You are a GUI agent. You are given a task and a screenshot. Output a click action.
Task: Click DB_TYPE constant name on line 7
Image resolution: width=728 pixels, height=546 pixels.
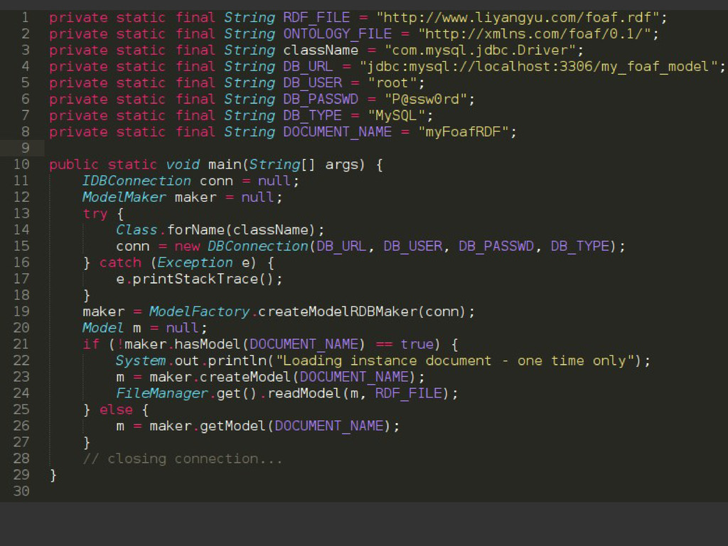tap(313, 115)
